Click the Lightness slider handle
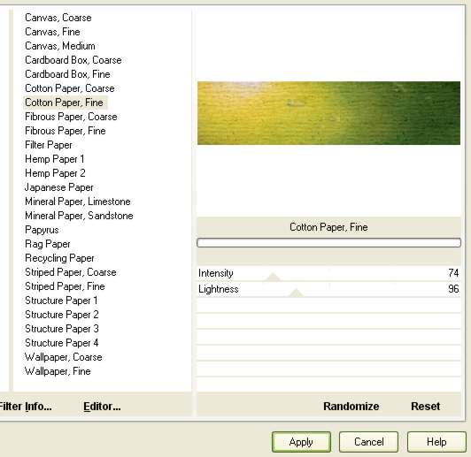Viewport: 471px width, 457px height. point(297,293)
